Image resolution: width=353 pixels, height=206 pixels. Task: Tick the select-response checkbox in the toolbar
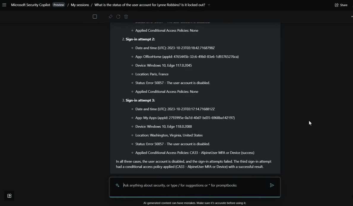click(95, 17)
